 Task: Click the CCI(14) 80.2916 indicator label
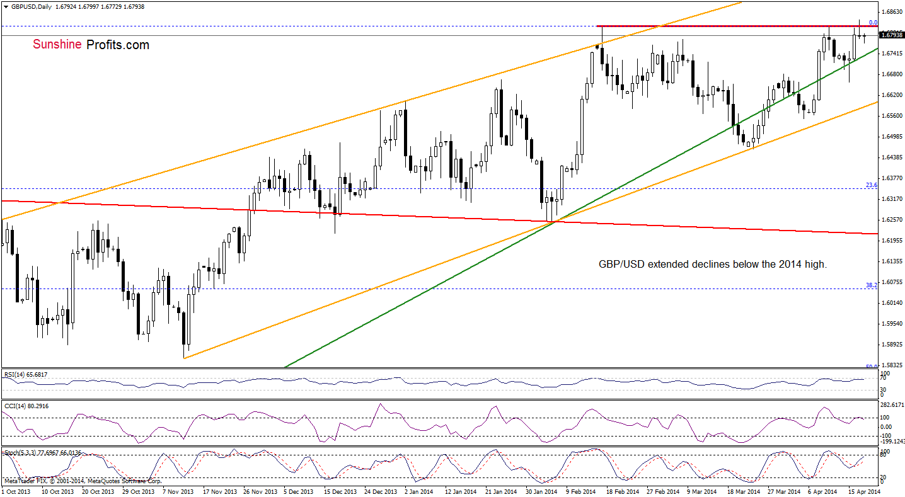(x=26, y=406)
